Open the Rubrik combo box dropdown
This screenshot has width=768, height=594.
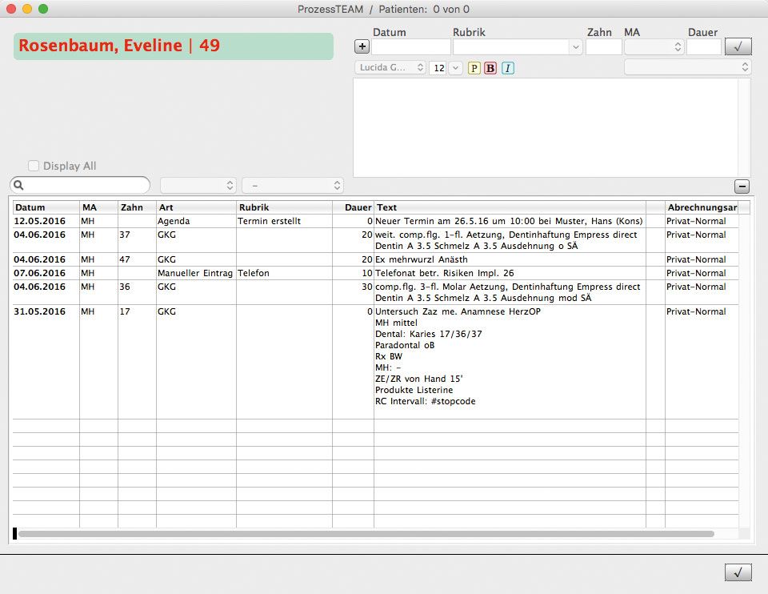pyautogui.click(x=575, y=47)
